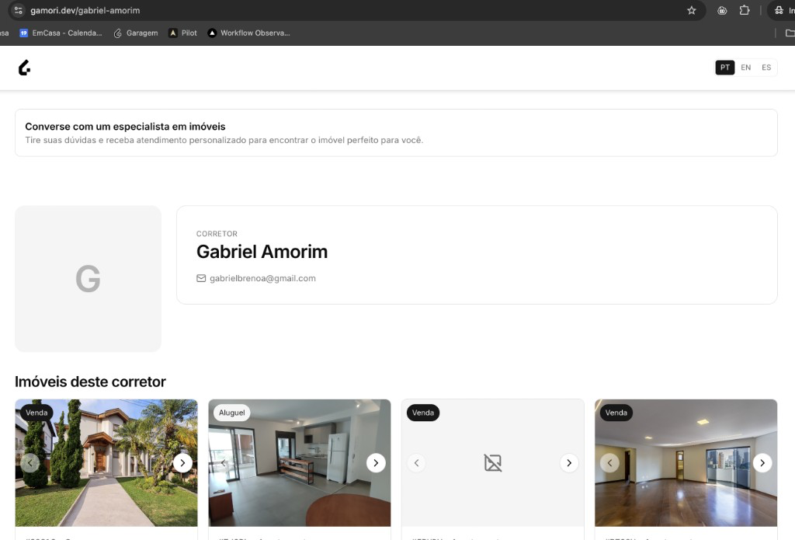Click the envelope icon beside the email
The width and height of the screenshot is (795, 540).
coord(201,278)
